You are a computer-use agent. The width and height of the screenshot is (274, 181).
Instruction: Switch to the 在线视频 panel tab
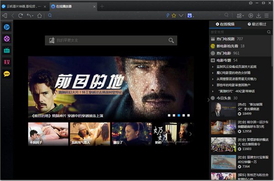pyautogui.click(x=225, y=24)
